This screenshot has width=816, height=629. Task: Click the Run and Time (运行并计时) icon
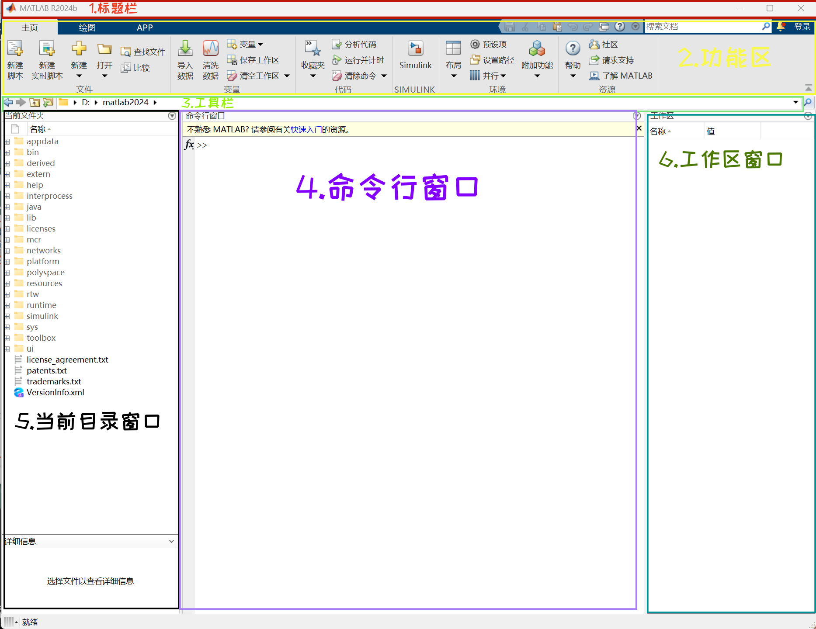tap(337, 60)
